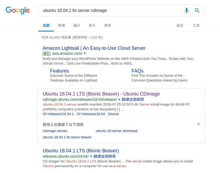Click the aws.amazon.com/ green URL
Image resolution: width=220 pixels, height=173 pixels.
tap(67, 53)
